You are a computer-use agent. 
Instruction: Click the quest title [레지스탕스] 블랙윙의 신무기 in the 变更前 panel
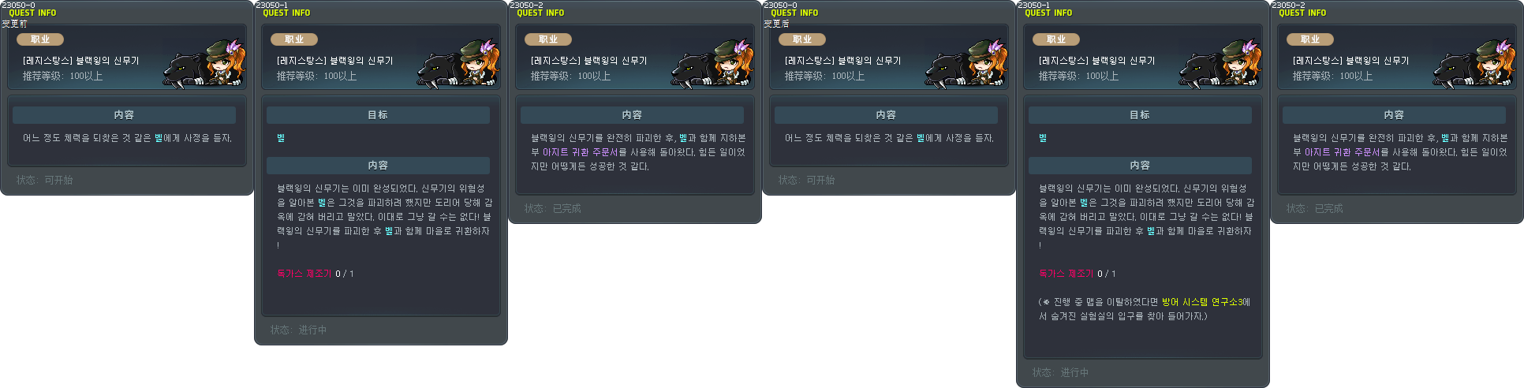[x=80, y=61]
